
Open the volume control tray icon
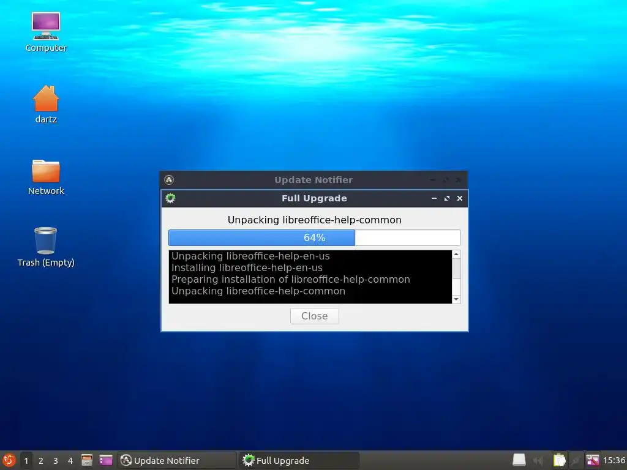pos(538,460)
